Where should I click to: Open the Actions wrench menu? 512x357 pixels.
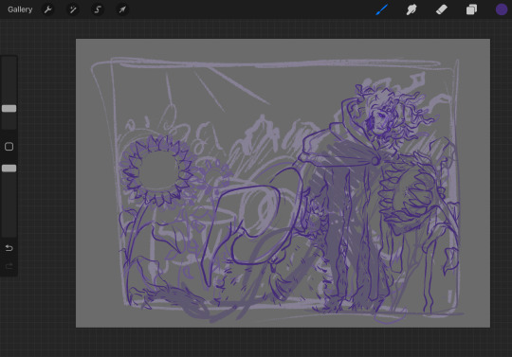[x=48, y=9]
